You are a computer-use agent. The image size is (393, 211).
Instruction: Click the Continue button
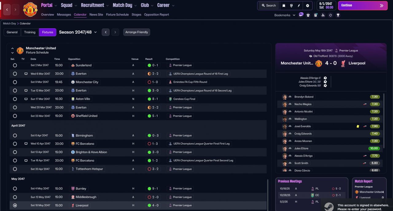click(362, 6)
